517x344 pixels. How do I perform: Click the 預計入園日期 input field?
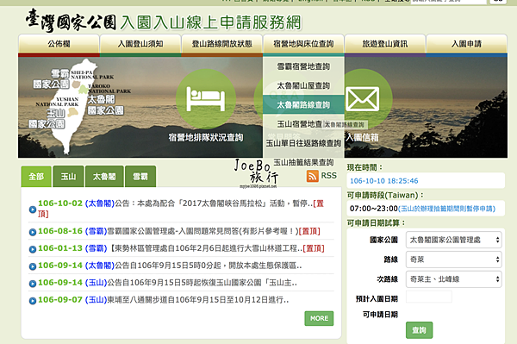tap(429, 297)
